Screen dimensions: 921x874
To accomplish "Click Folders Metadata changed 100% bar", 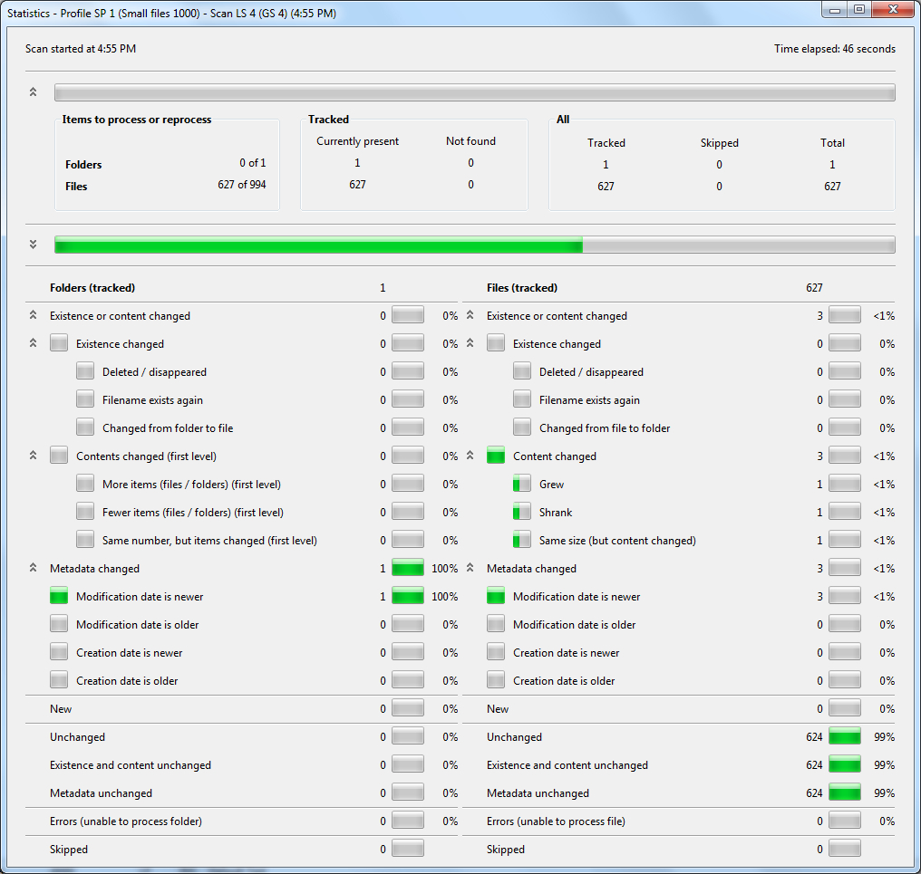I will point(407,569).
